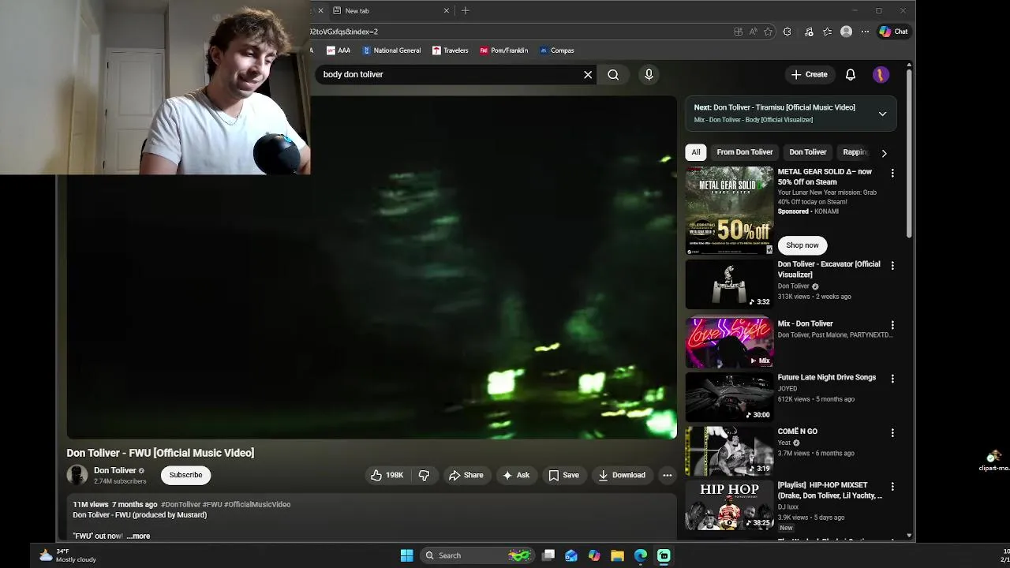Click the Share button
The width and height of the screenshot is (1010, 568).
click(x=466, y=475)
